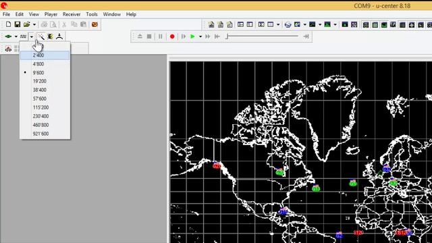This screenshot has height=243, width=432.
Task: Expand the arrow beside the open folder icon
Action: tap(34, 24)
